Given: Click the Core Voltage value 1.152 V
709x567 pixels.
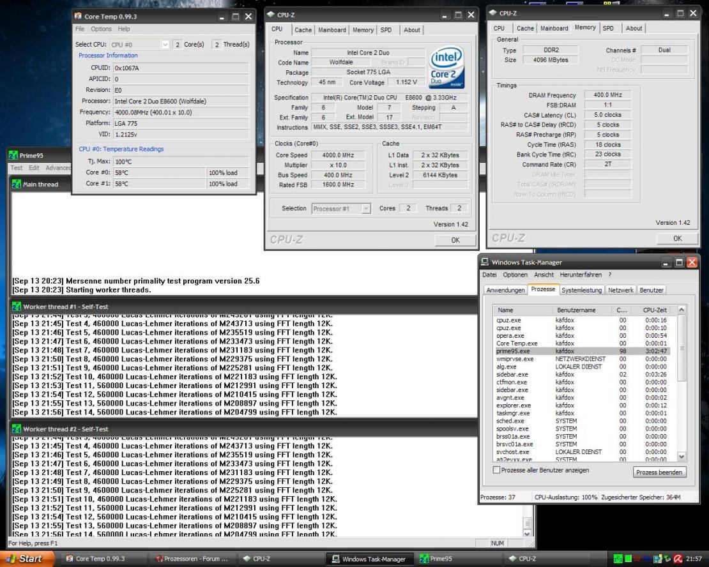Looking at the screenshot, I should (x=406, y=82).
